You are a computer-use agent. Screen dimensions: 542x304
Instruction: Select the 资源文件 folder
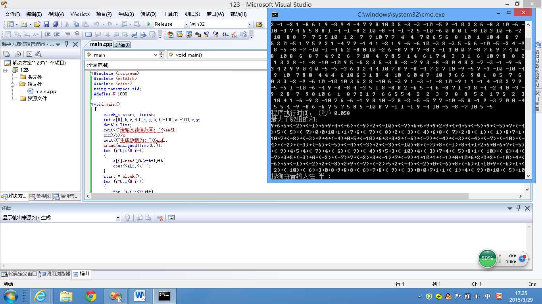point(33,99)
